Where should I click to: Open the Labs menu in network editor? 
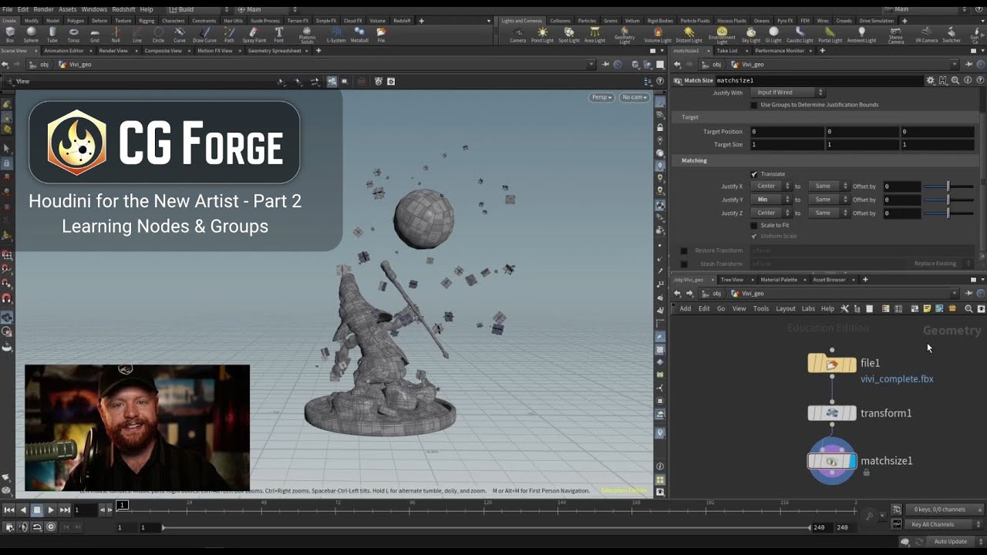pos(808,309)
